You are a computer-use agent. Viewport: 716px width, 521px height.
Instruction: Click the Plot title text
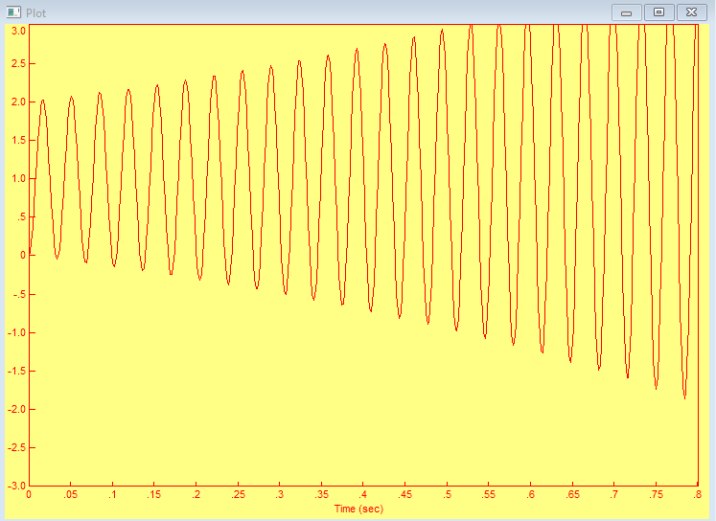pos(36,13)
